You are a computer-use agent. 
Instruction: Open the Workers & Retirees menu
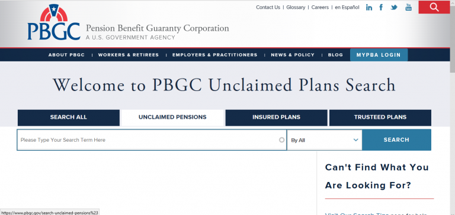[x=128, y=55]
